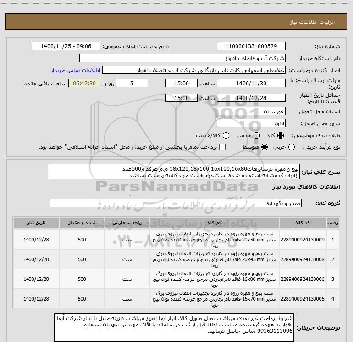Select the کالا/خدمت radio button

point(226,135)
